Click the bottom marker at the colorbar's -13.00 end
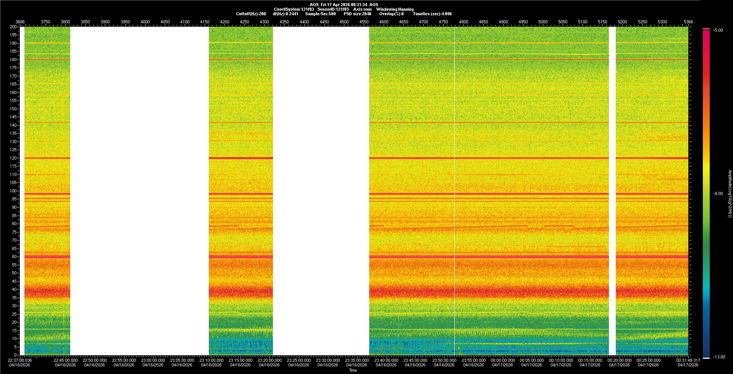 pyautogui.click(x=706, y=358)
